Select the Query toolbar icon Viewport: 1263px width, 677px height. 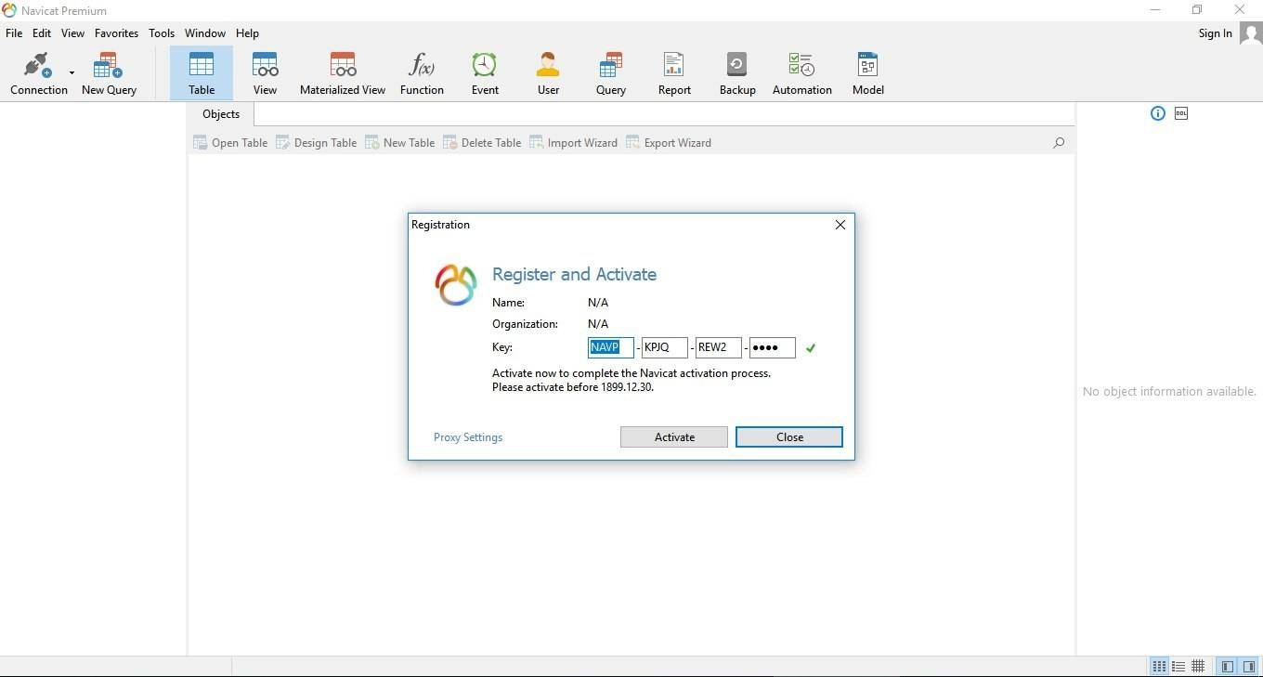(611, 74)
